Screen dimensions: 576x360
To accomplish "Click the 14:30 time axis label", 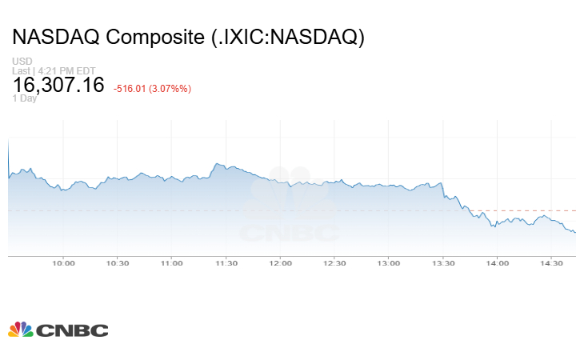I will click(x=551, y=263).
